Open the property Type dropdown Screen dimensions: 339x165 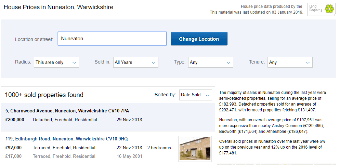(211, 62)
